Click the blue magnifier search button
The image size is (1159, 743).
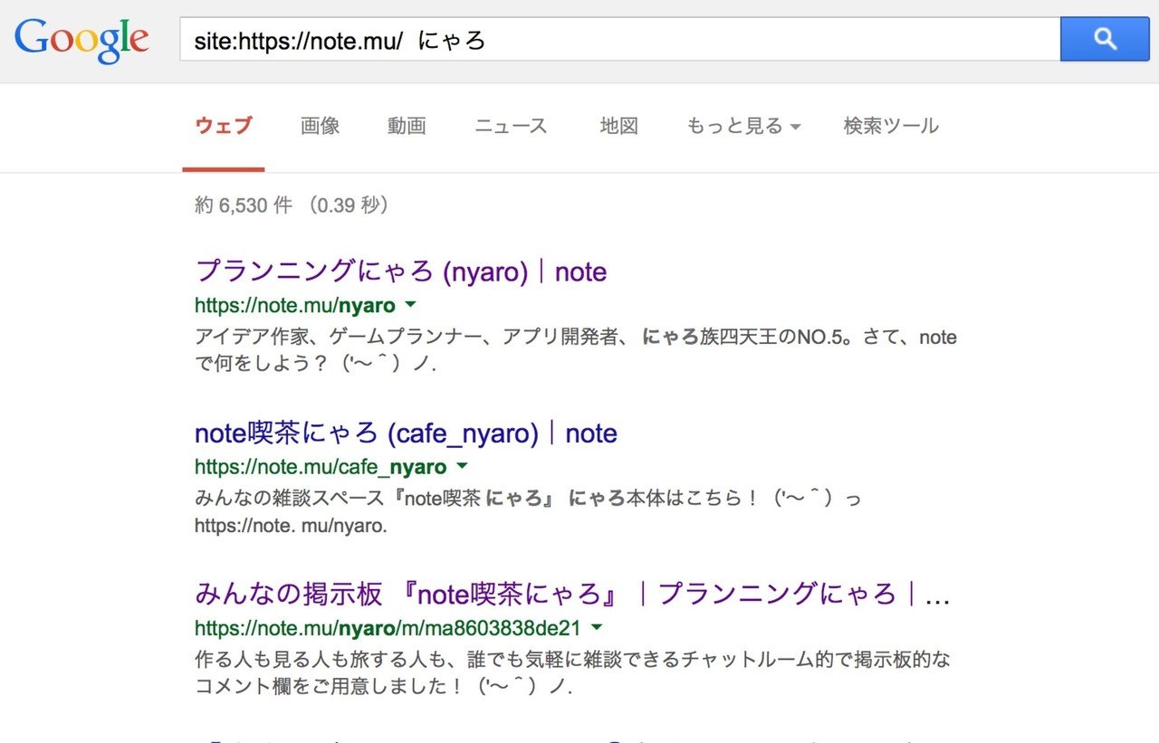coord(1105,39)
